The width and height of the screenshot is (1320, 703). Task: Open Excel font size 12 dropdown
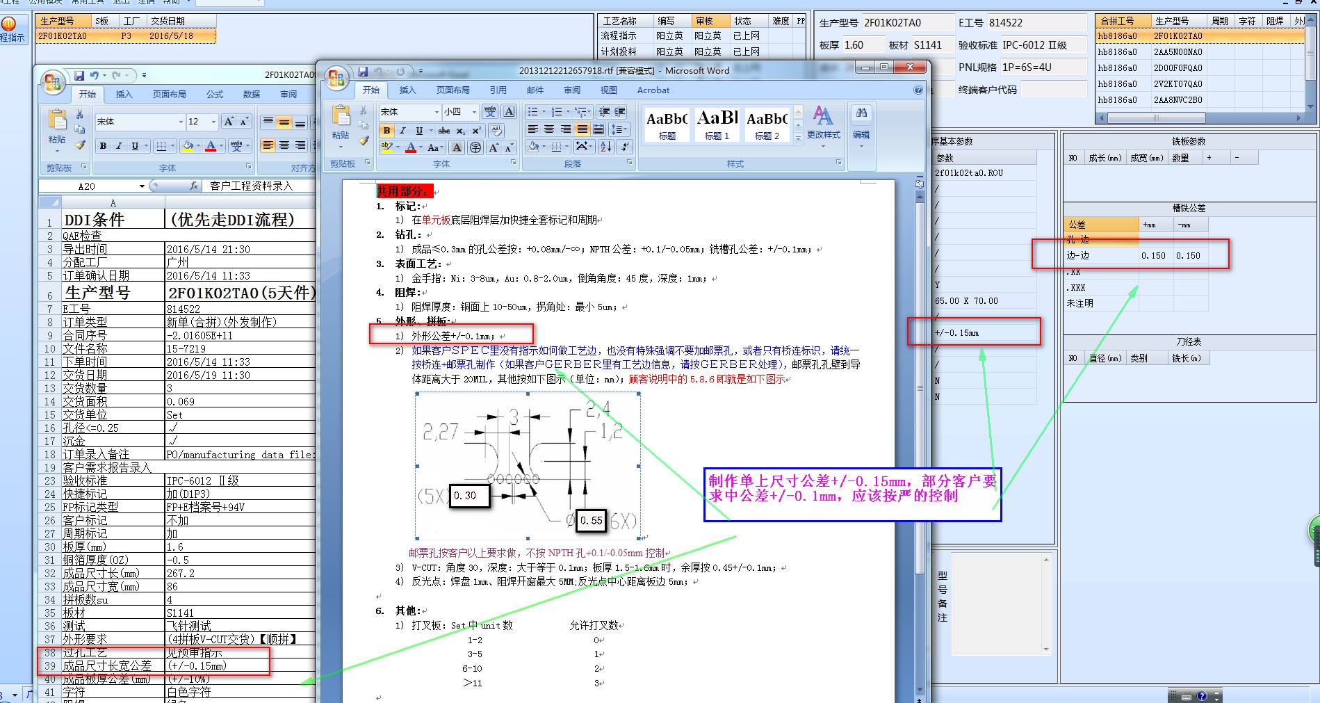pos(214,122)
